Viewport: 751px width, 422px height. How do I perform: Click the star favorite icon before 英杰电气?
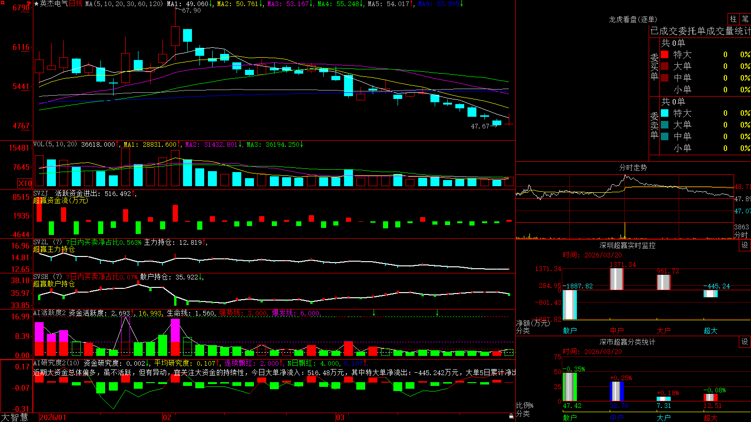36,4
